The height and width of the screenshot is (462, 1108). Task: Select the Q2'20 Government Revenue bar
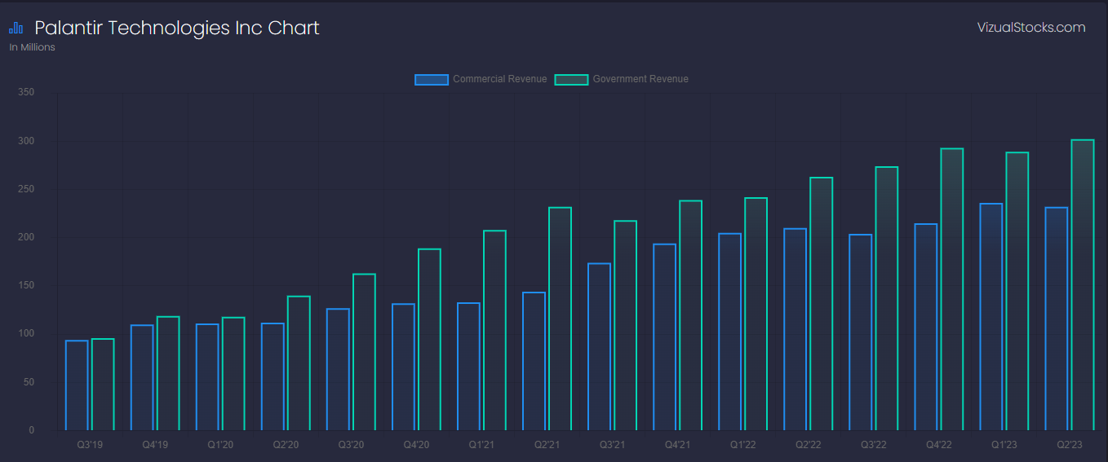click(299, 363)
